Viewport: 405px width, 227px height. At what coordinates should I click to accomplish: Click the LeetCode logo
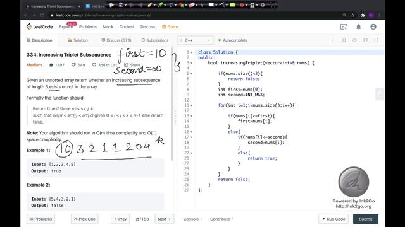(x=39, y=26)
